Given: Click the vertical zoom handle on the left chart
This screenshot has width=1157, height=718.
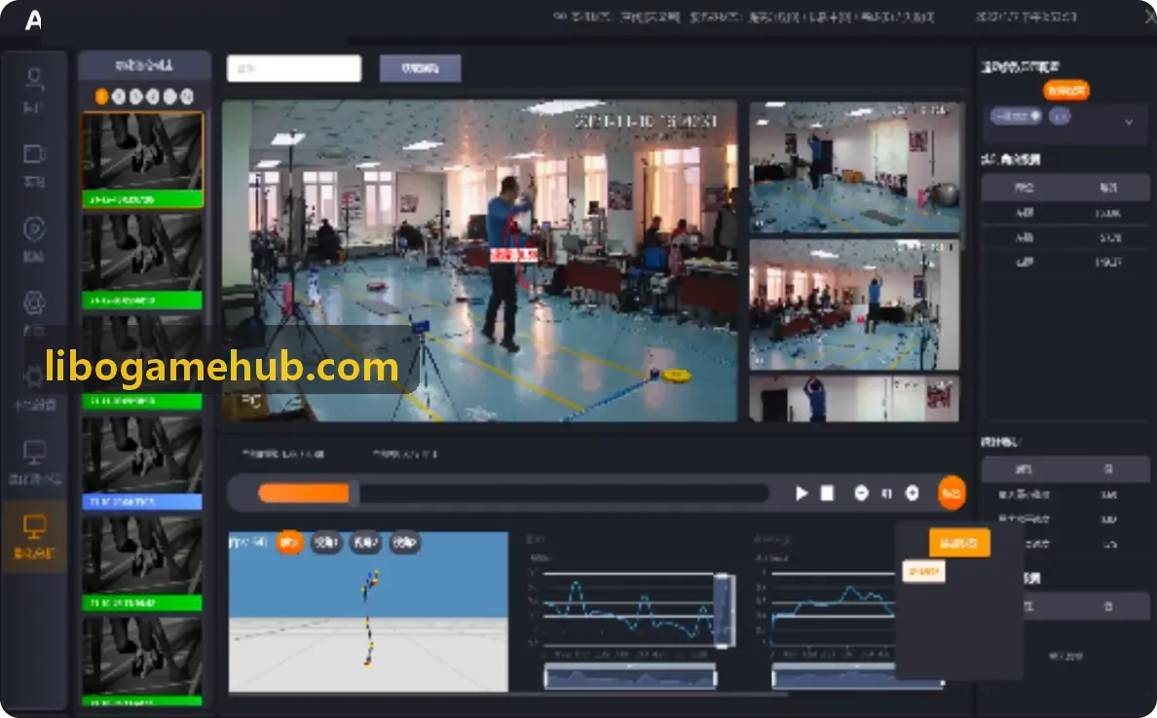Looking at the screenshot, I should [x=725, y=610].
